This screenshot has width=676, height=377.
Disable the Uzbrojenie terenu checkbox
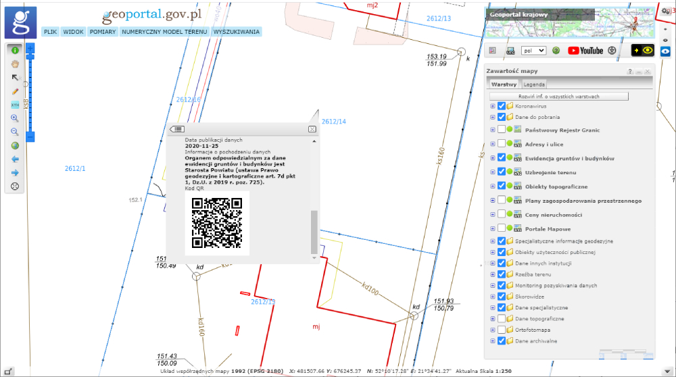(502, 172)
